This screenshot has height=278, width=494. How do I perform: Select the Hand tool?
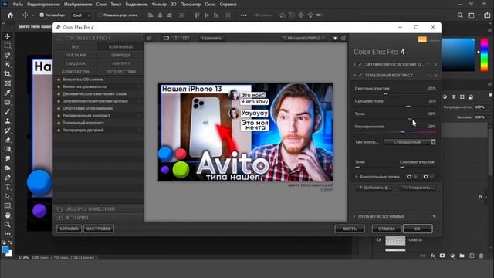click(7, 215)
